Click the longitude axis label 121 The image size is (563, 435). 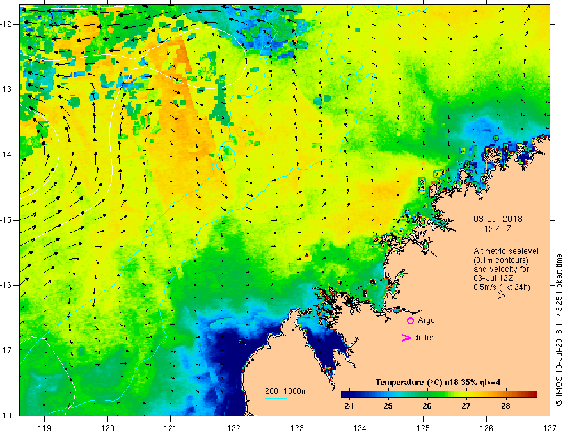tap(171, 428)
